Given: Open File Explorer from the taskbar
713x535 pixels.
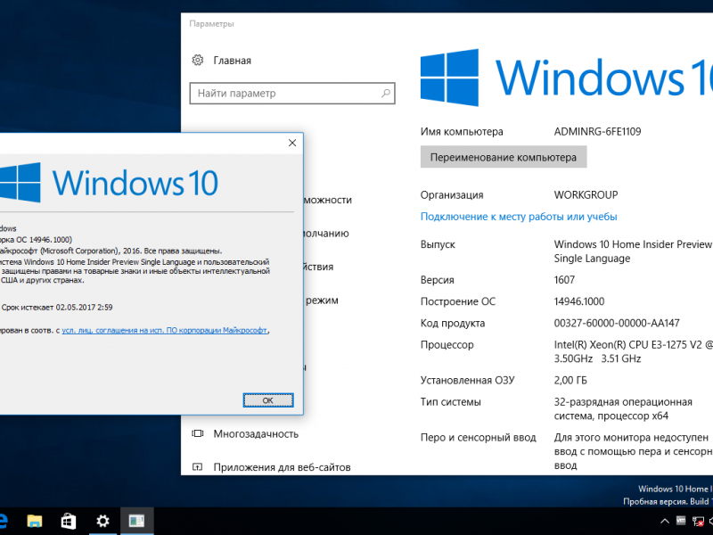Looking at the screenshot, I should click(35, 521).
